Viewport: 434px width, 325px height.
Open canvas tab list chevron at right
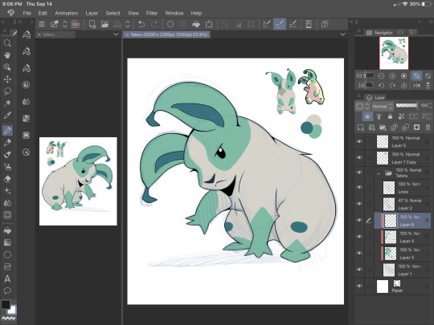pos(343,35)
